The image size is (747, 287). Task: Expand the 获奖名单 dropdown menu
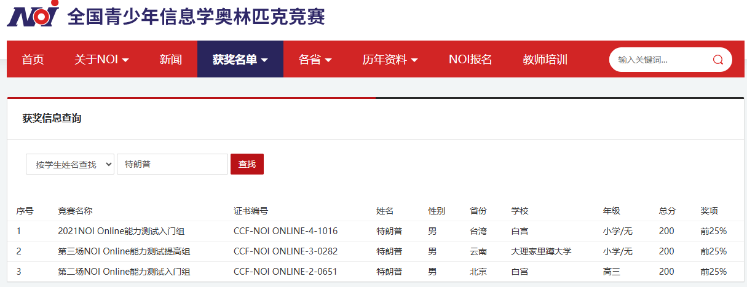click(x=240, y=60)
